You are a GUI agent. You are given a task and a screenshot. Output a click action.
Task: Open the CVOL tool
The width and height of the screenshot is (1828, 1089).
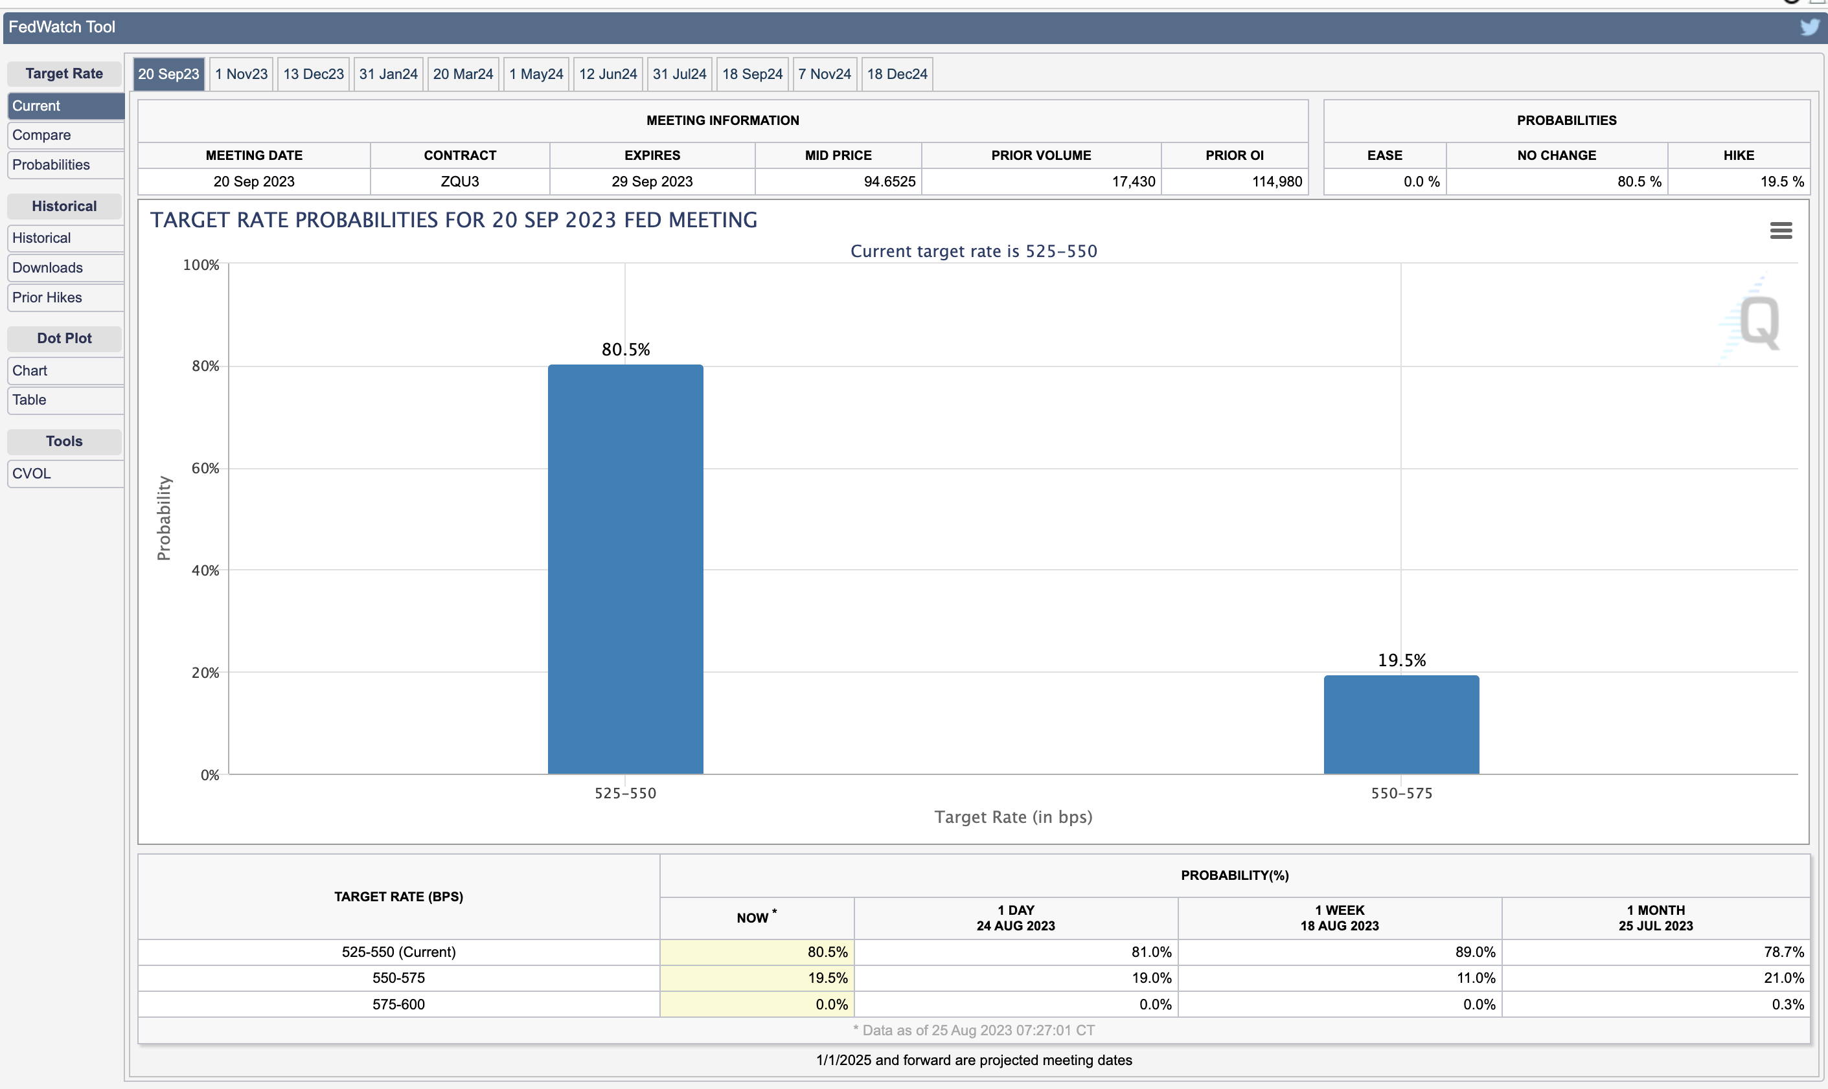(65, 473)
